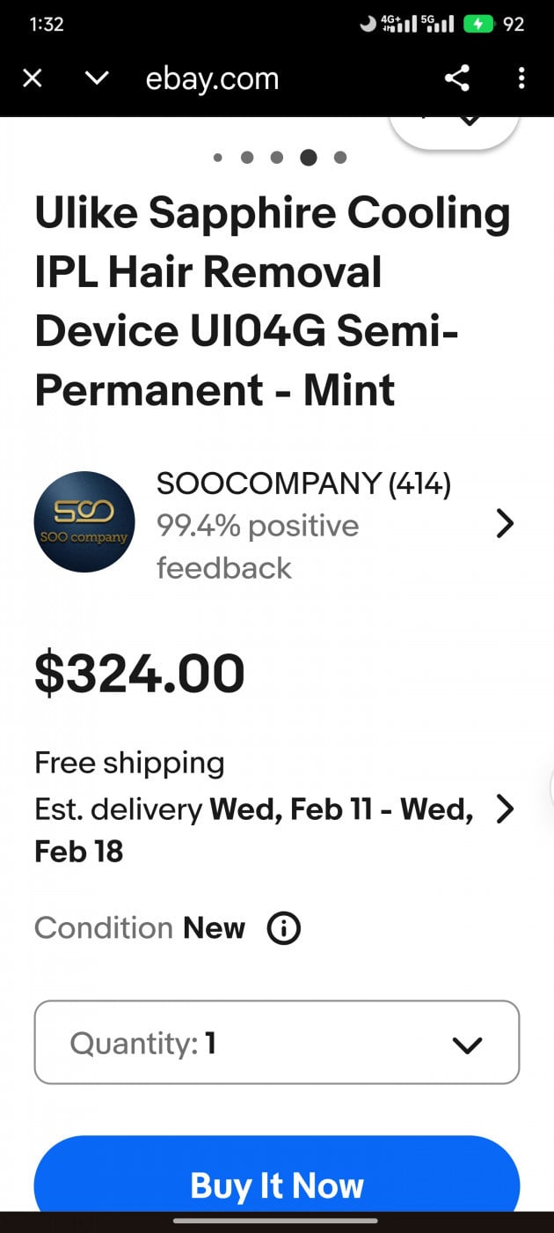Tap the condition info circle icon
The width and height of the screenshot is (554, 1233).
coord(283,928)
